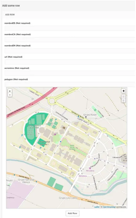Click the polygon (Not required) label
This screenshot has height=218, width=136.
click(16, 79)
